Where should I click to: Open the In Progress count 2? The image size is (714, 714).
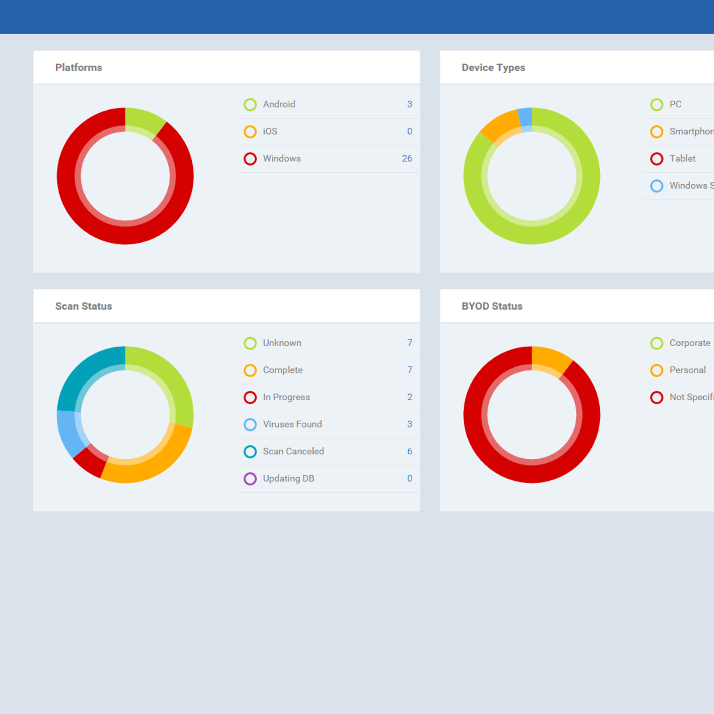[409, 397]
